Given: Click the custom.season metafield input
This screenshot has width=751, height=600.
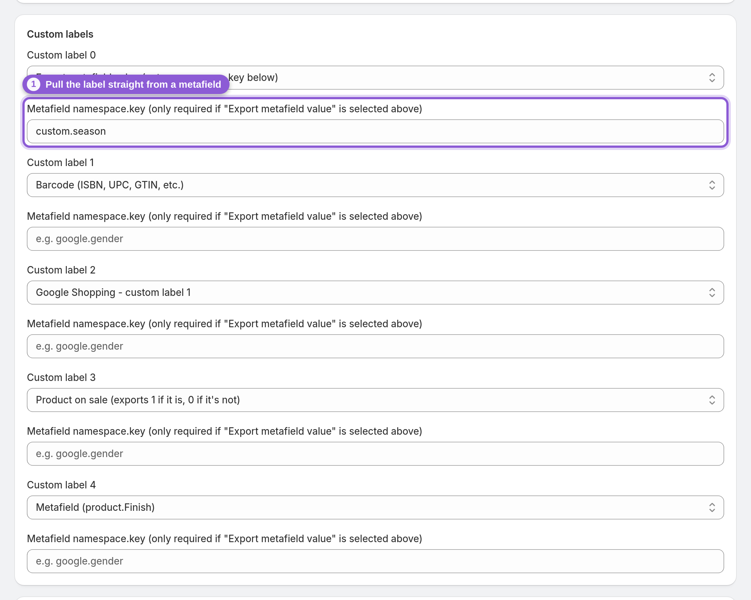Looking at the screenshot, I should (375, 131).
